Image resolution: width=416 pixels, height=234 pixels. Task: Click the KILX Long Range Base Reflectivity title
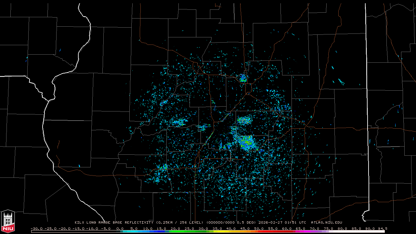[x=114, y=223]
